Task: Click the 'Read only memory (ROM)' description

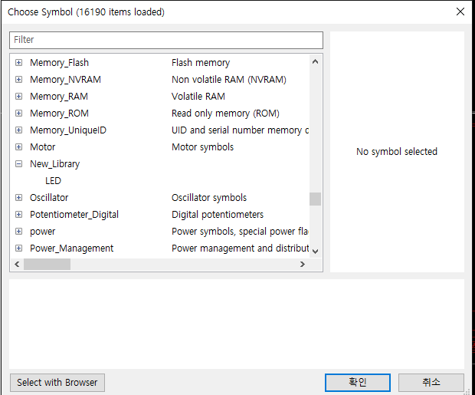Action: coord(225,114)
